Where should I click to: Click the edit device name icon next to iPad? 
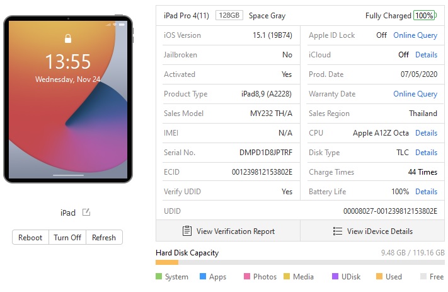(x=86, y=212)
